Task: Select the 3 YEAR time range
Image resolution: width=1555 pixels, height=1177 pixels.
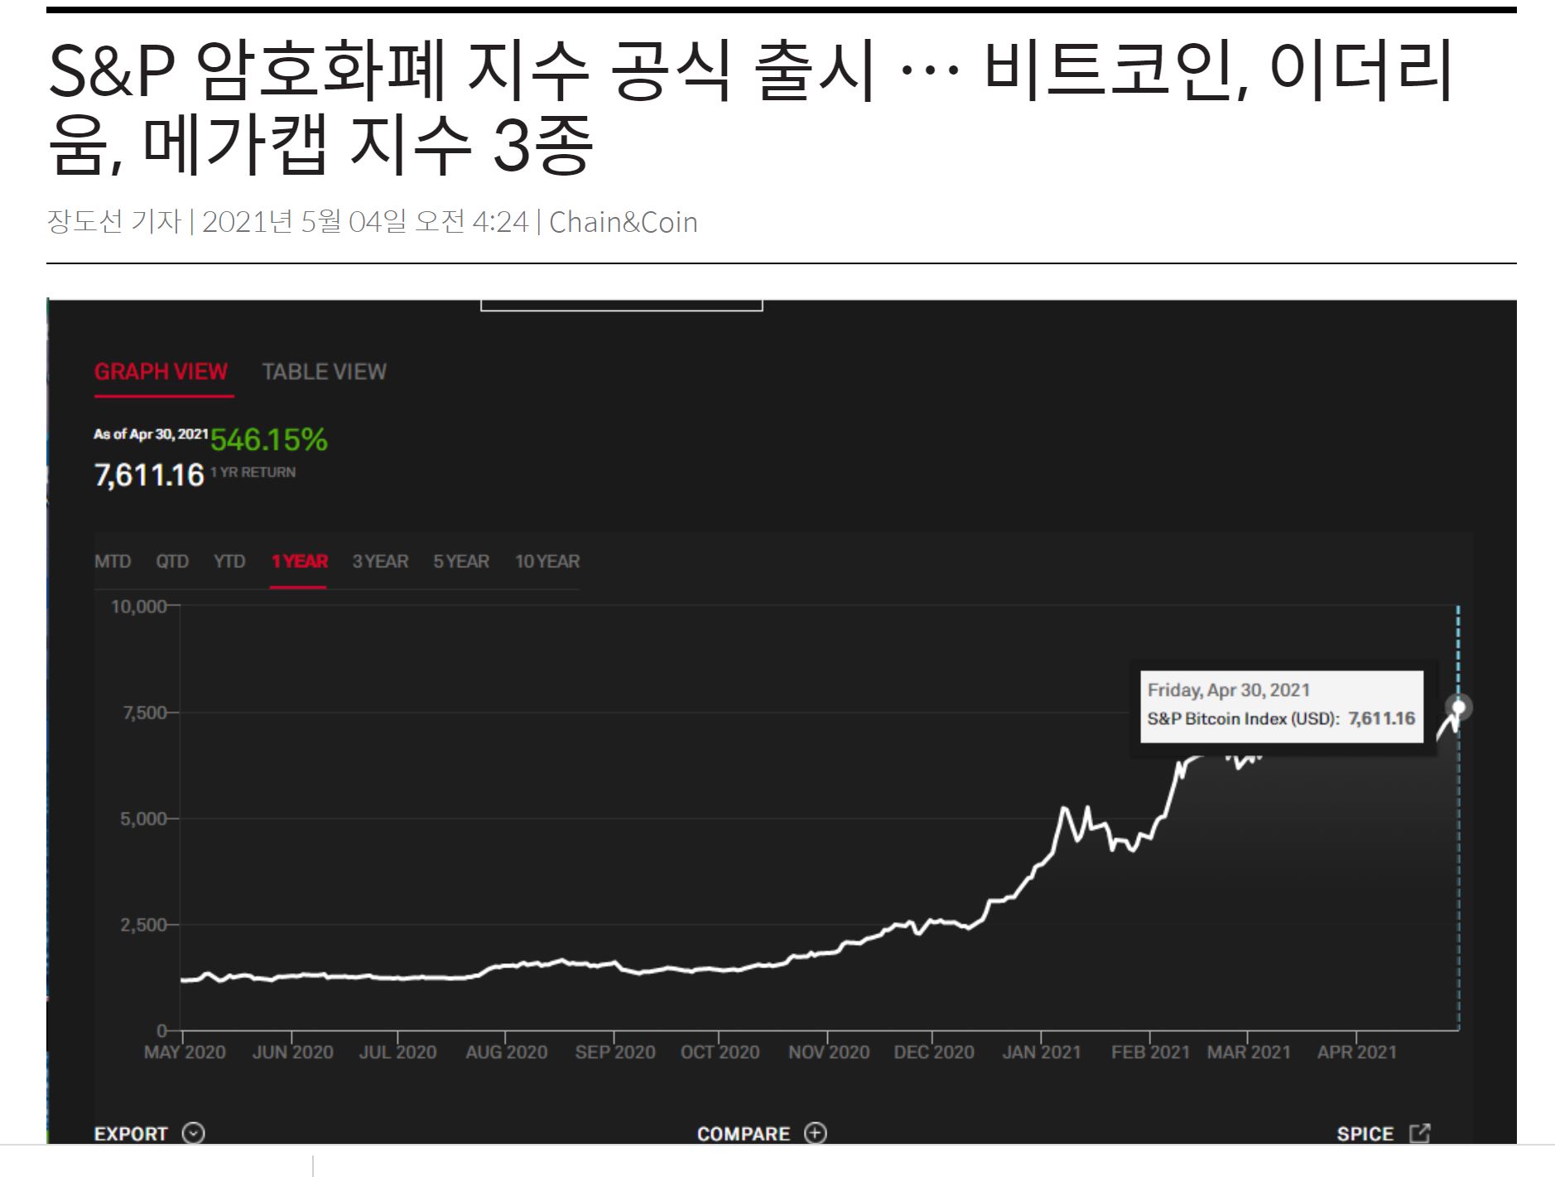Action: 380,562
